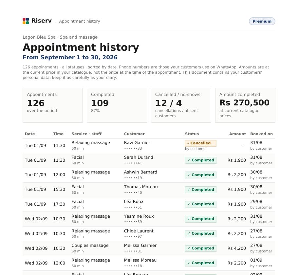The image size is (298, 275).
Task: Click the 'Appointment history' breadcrumb text
Action: point(80,21)
